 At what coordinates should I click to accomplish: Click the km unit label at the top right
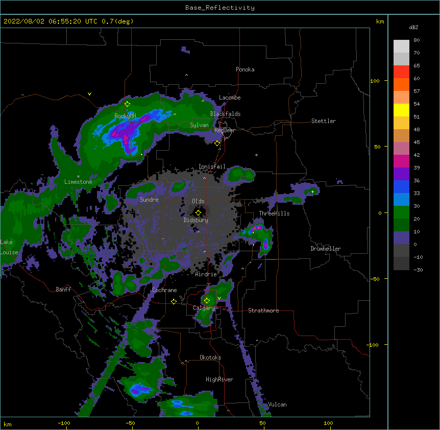[x=380, y=21]
